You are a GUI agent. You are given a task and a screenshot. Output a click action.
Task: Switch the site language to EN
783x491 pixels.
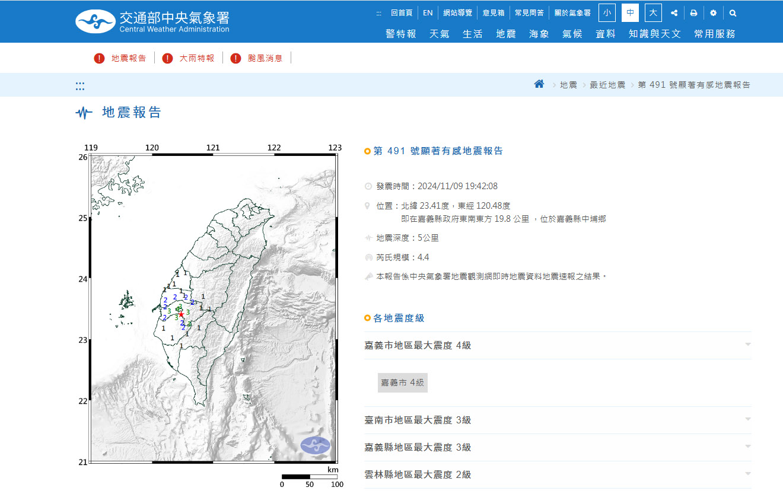point(428,13)
